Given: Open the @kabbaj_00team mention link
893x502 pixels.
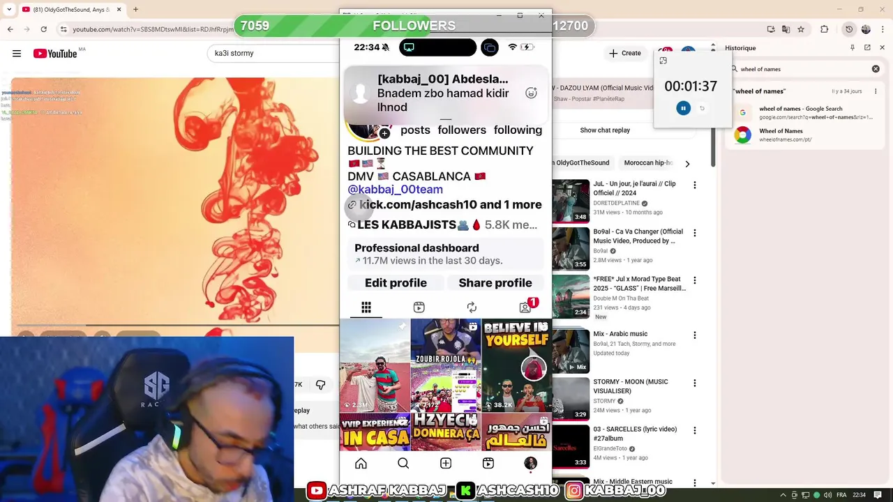Looking at the screenshot, I should tap(395, 190).
